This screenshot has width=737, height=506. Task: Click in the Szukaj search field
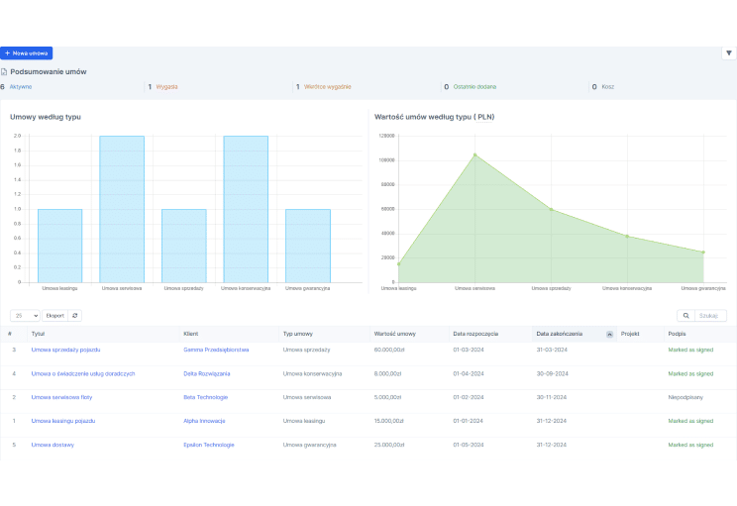click(x=711, y=316)
